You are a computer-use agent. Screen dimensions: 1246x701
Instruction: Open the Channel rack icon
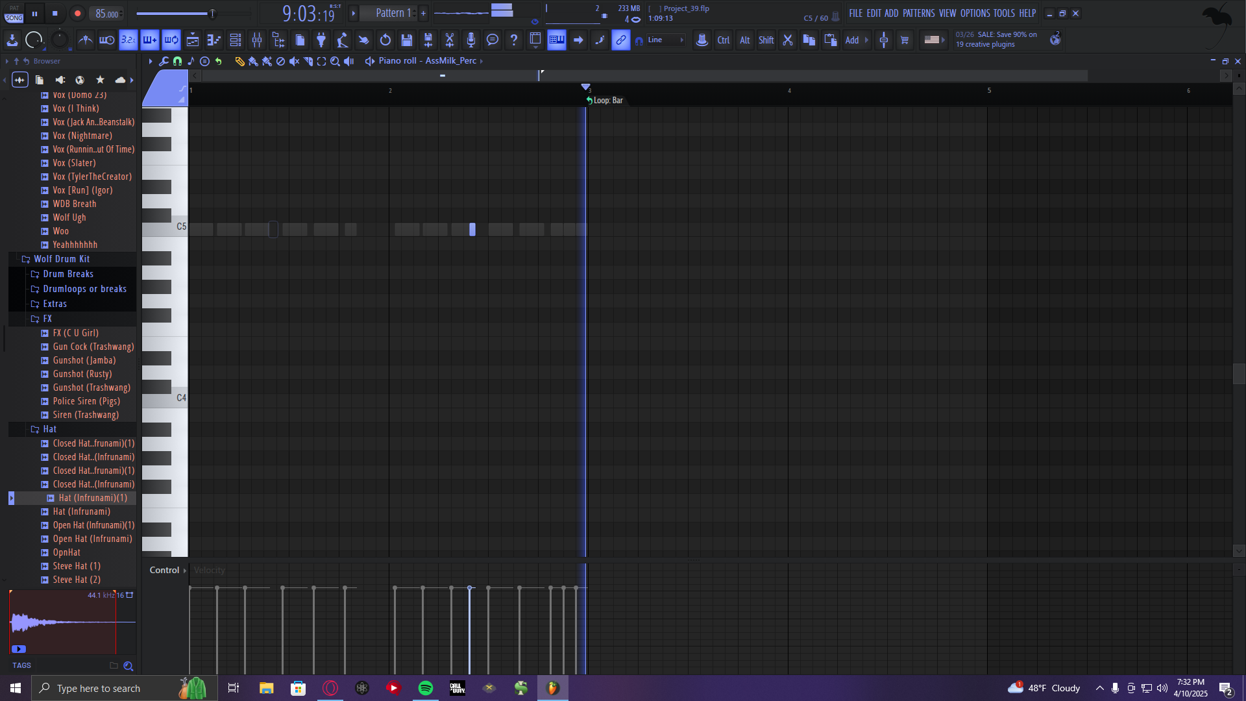coord(236,40)
